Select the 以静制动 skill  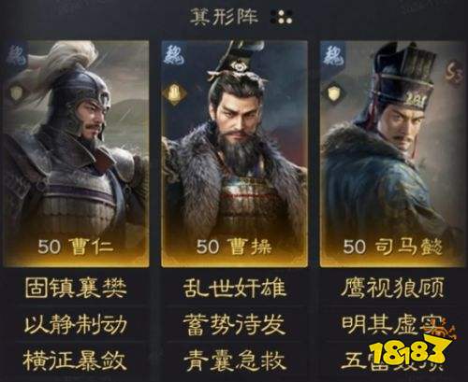(76, 324)
